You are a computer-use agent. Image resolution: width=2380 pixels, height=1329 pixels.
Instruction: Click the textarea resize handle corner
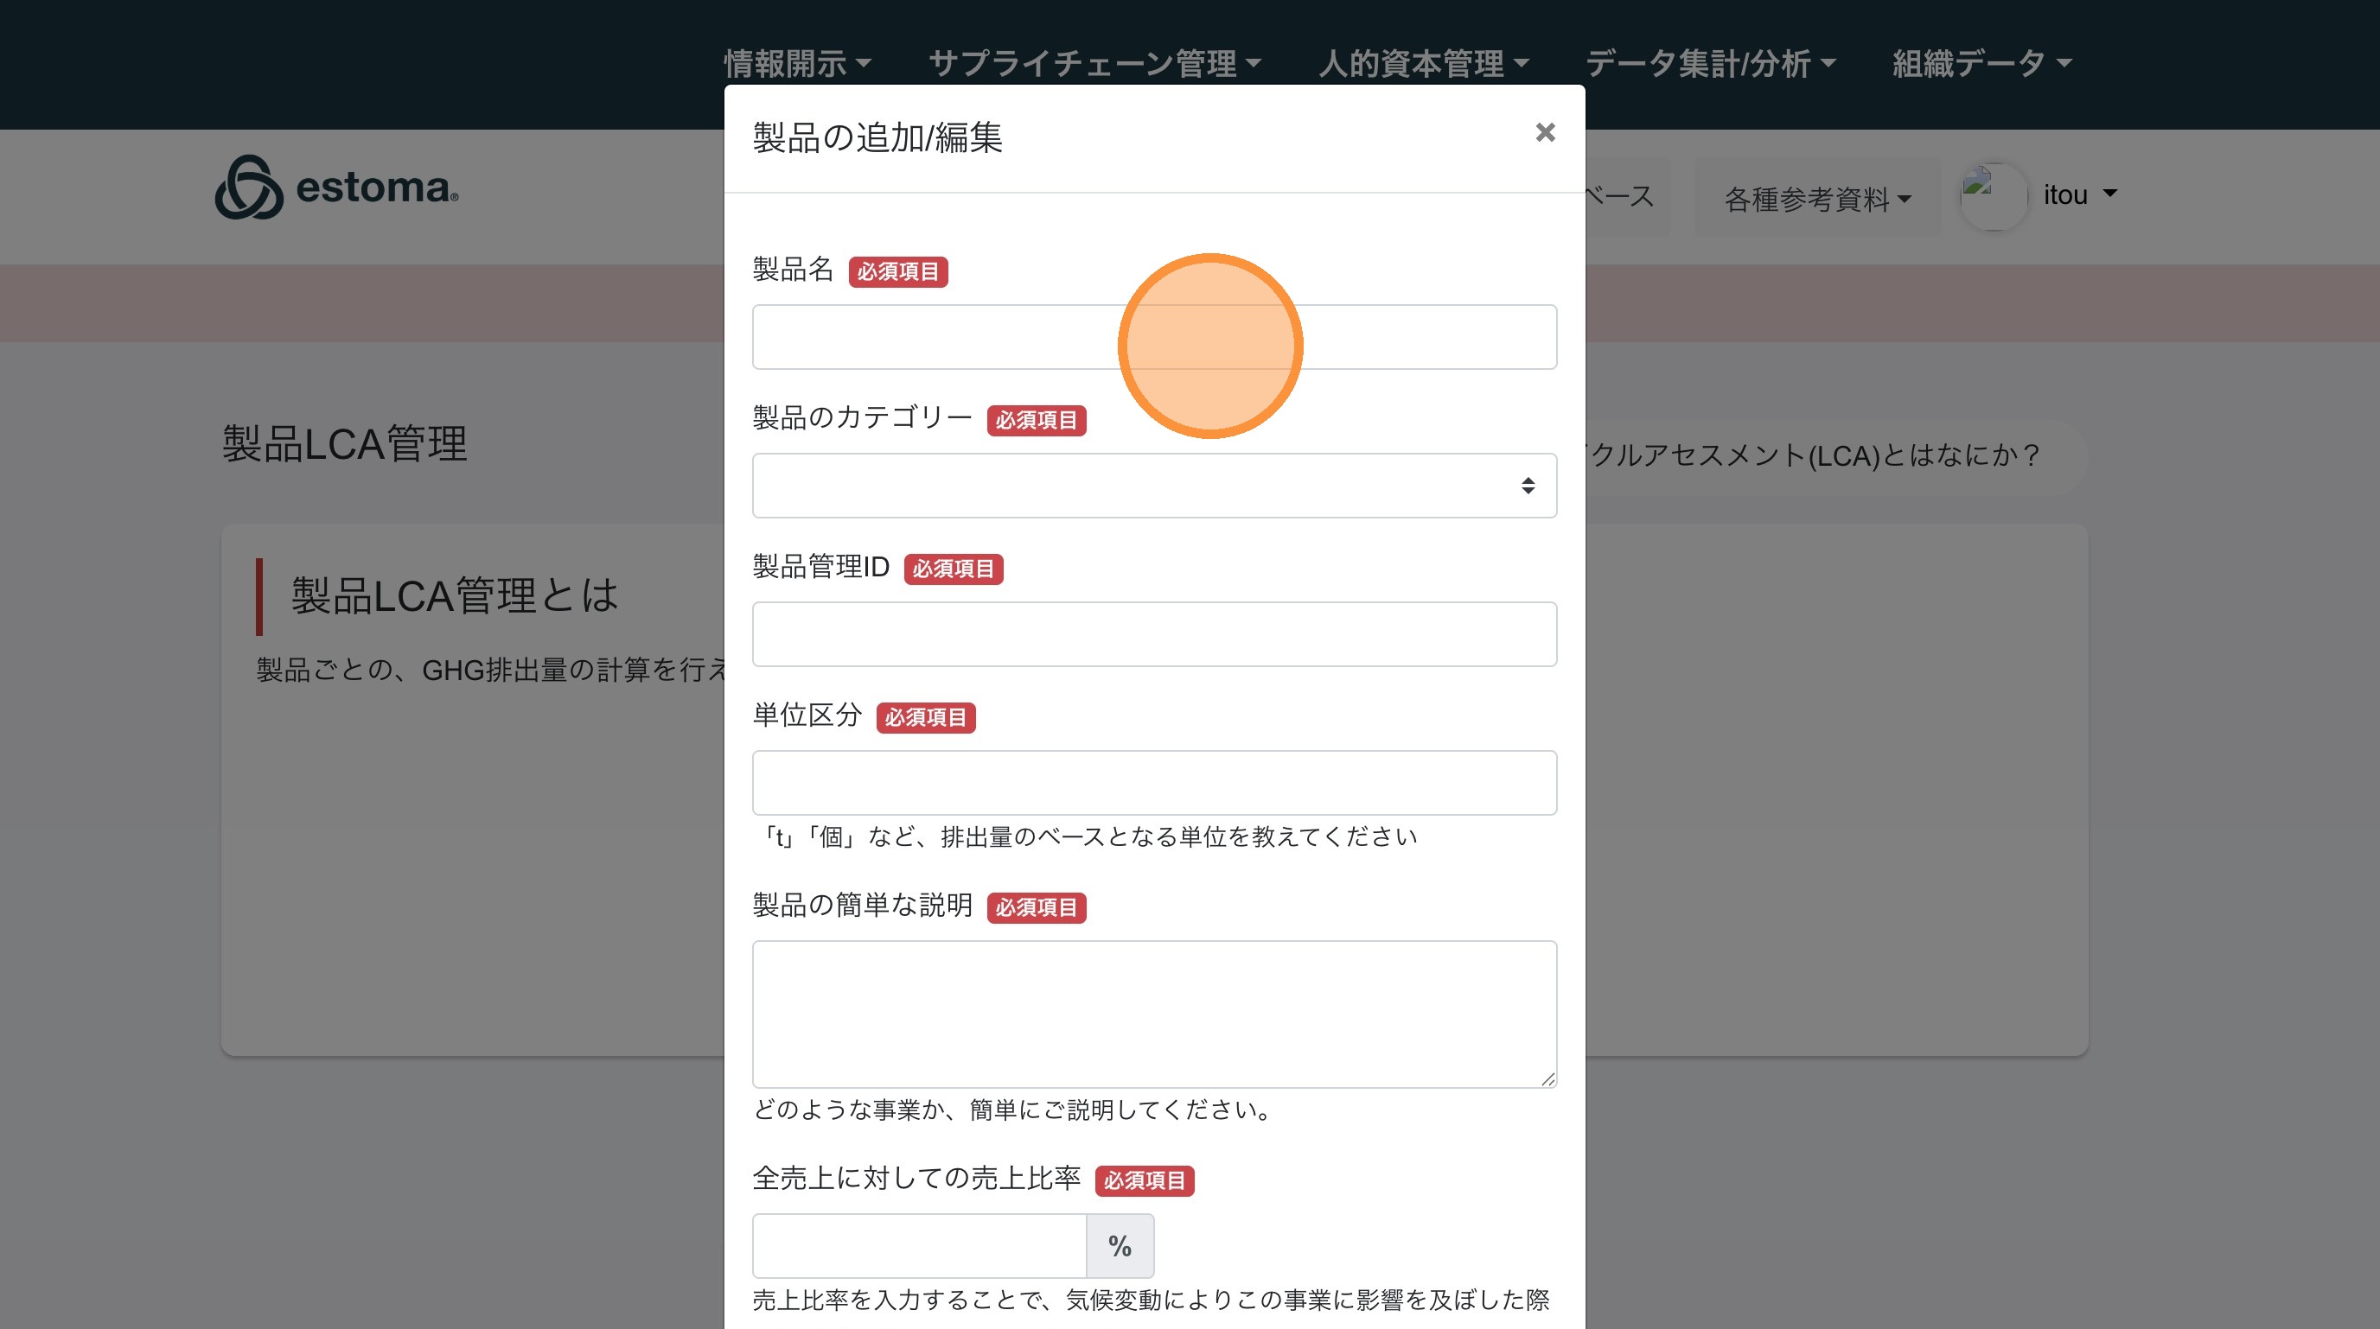[x=1547, y=1078]
